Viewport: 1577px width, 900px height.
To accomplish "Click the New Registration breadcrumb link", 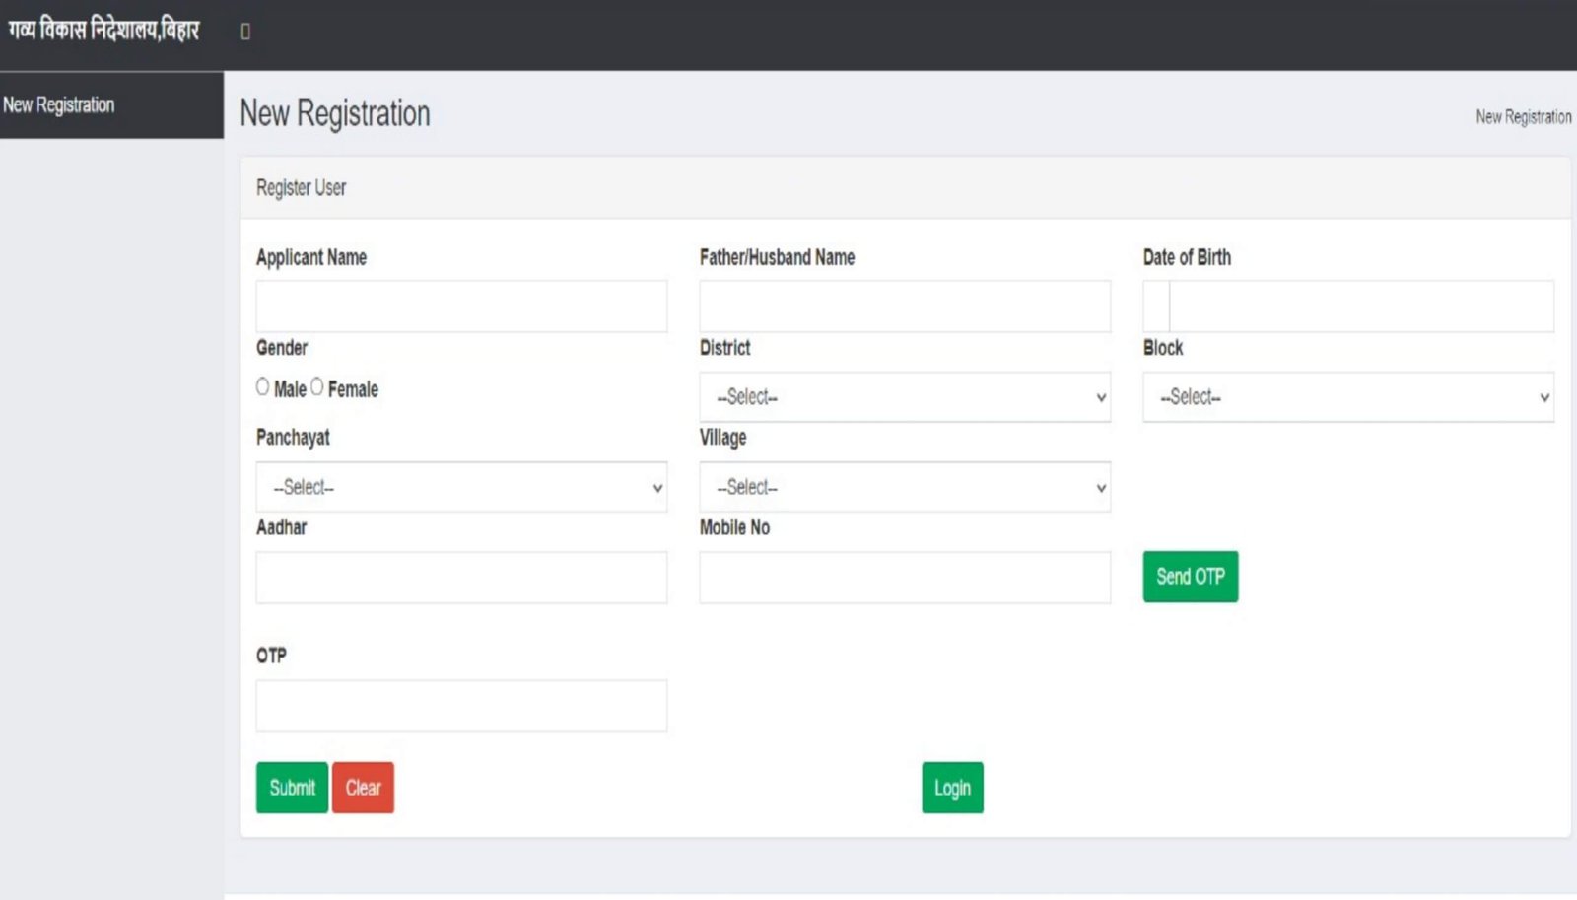I will 1523,117.
